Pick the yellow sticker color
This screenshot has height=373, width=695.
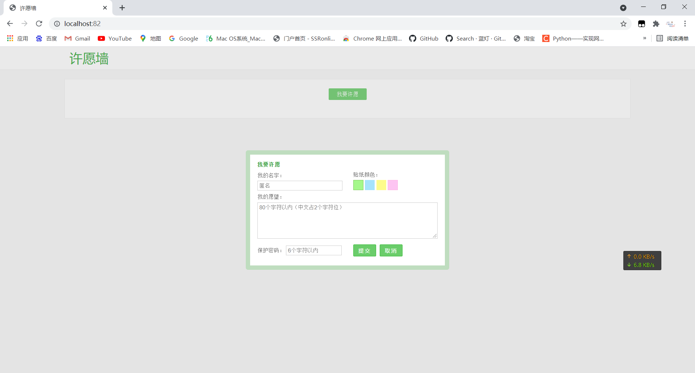(x=381, y=185)
